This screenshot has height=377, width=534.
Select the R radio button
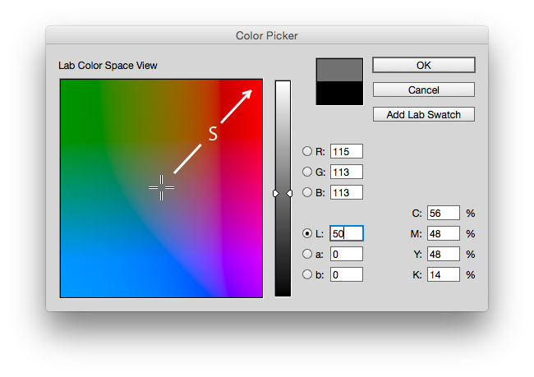[307, 151]
